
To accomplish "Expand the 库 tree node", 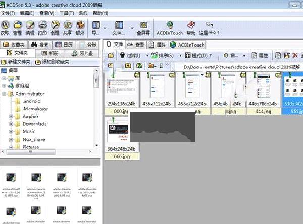I will [4, 78].
